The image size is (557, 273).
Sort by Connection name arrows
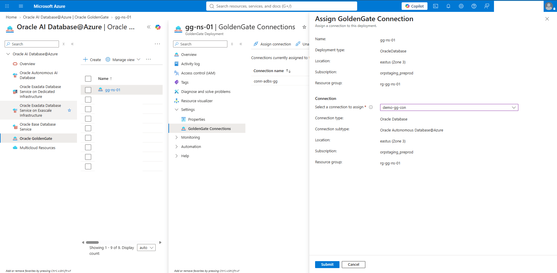point(288,71)
